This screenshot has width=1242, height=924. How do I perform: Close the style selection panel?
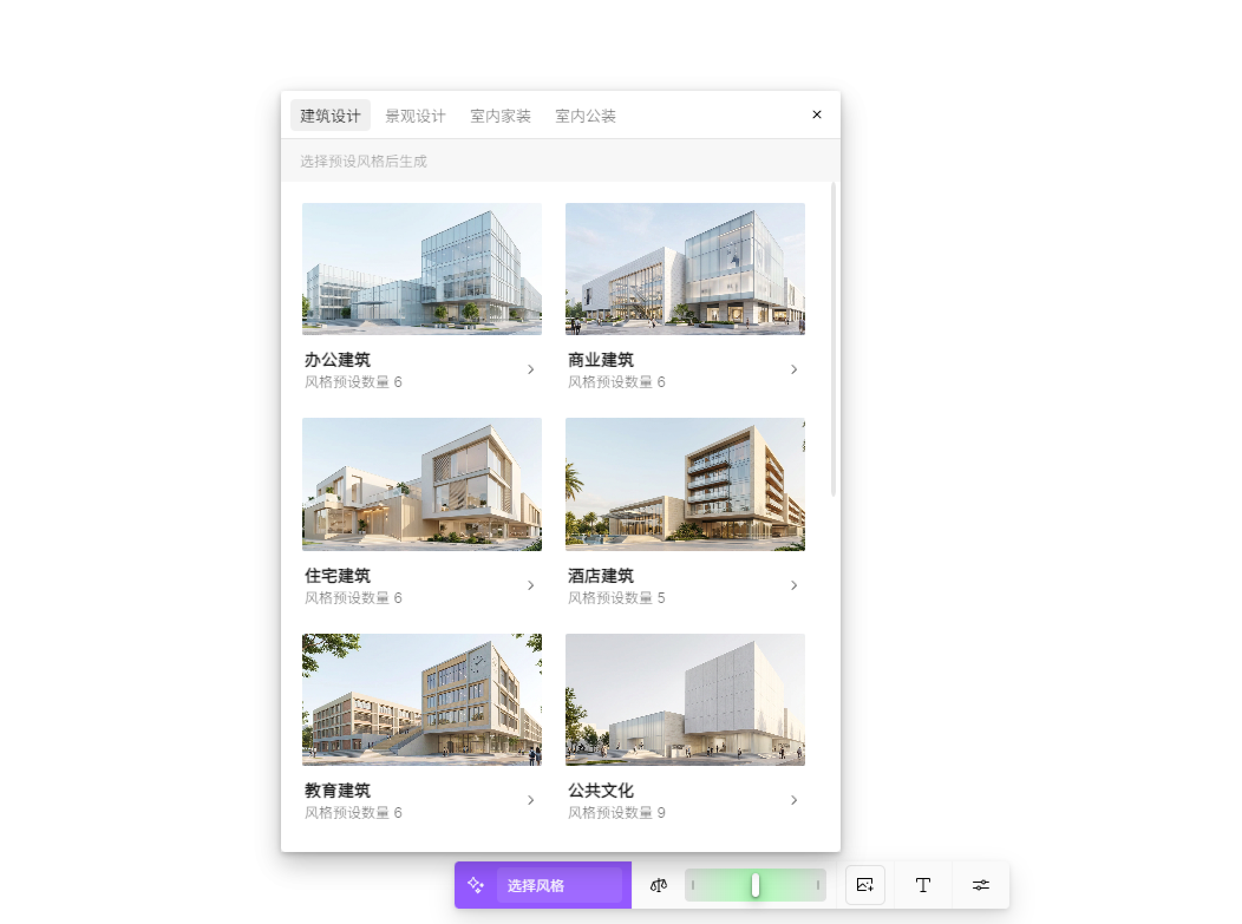pos(817,114)
